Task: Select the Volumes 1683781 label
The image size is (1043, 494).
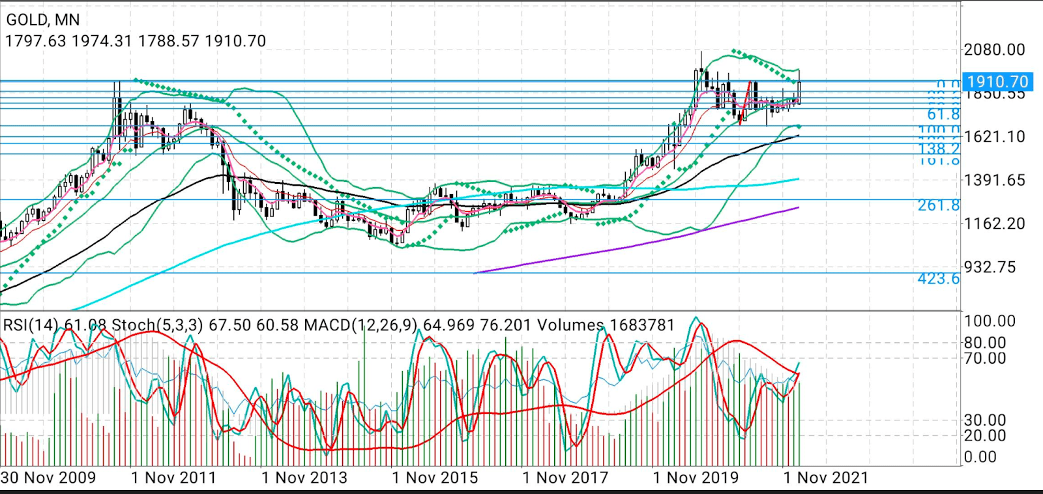Action: [x=605, y=325]
